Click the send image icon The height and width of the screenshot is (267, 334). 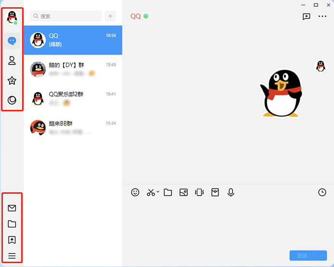183,192
